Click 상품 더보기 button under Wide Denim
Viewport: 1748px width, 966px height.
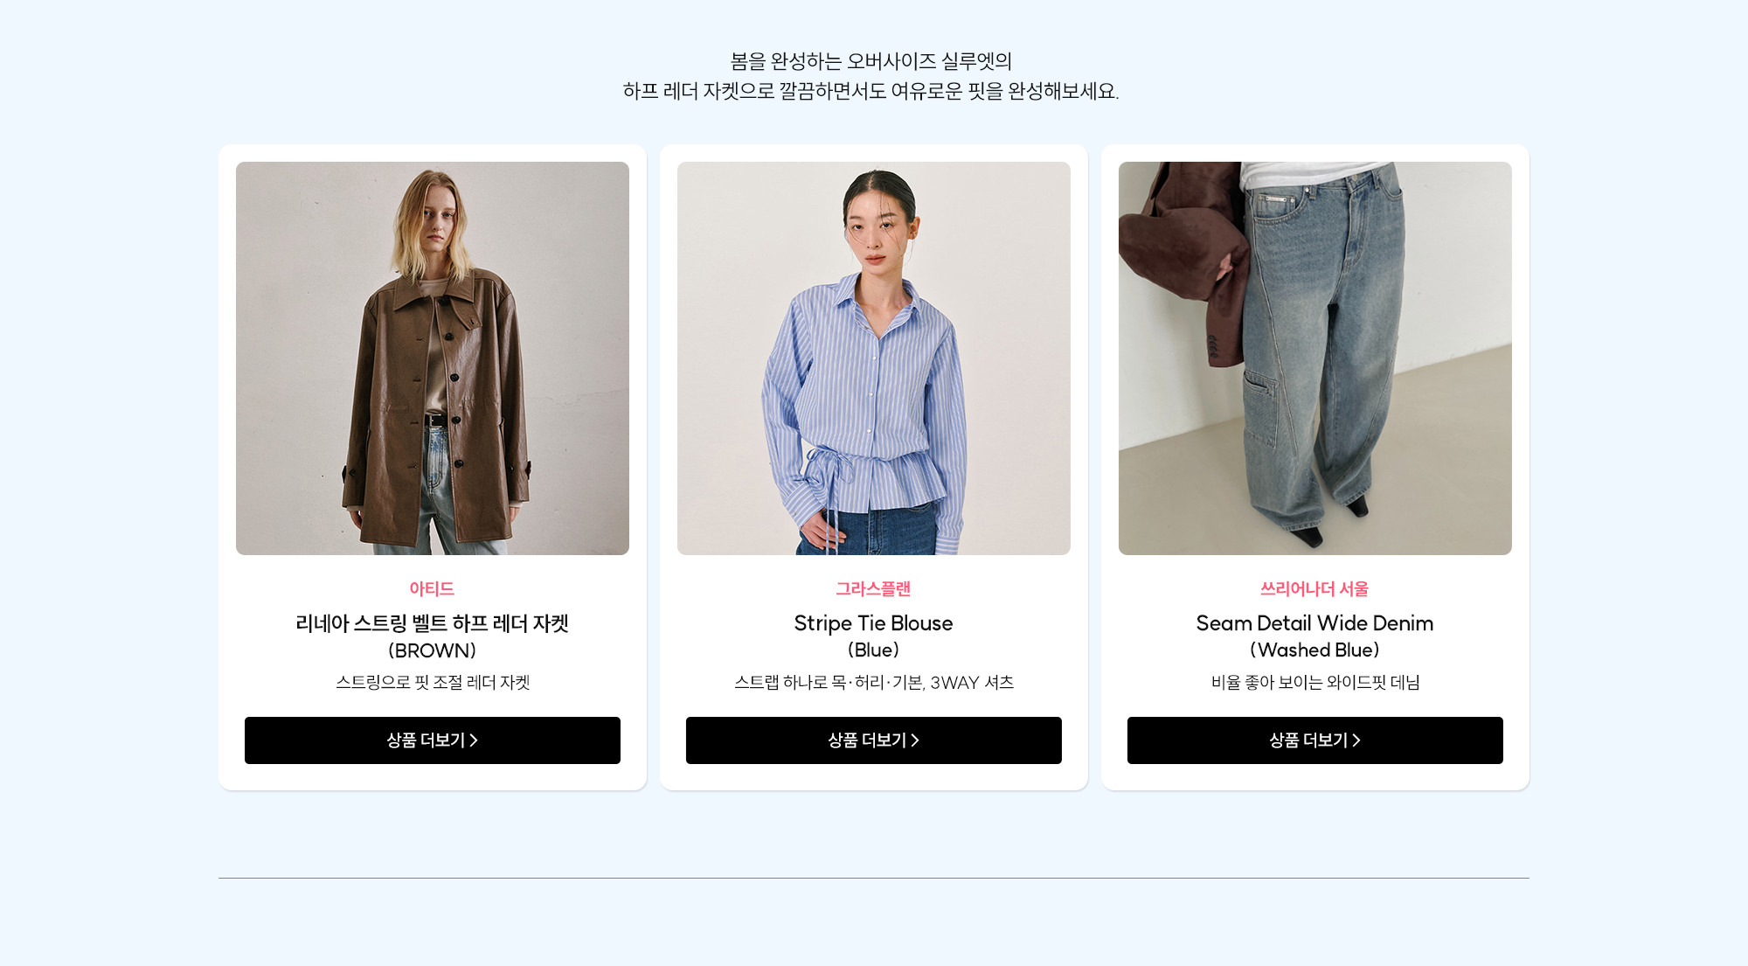pyautogui.click(x=1315, y=740)
